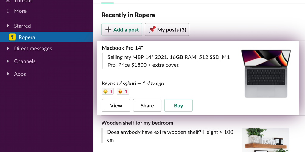The image size is (305, 152).
Task: Click the plus icon on Add a post
Action: pos(109,30)
